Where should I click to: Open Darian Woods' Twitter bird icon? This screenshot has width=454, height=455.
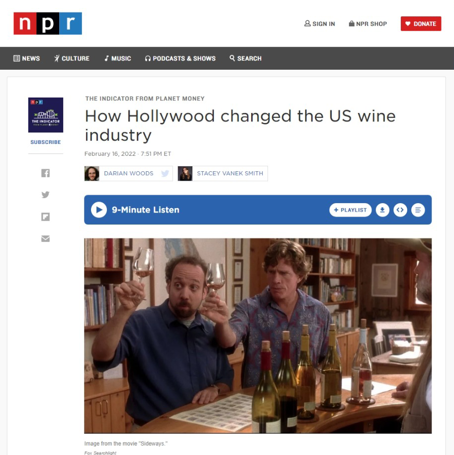tap(165, 174)
